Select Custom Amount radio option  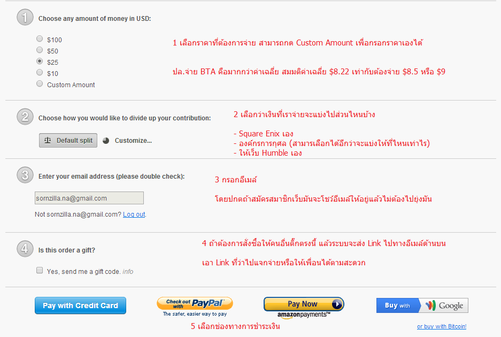tap(40, 84)
